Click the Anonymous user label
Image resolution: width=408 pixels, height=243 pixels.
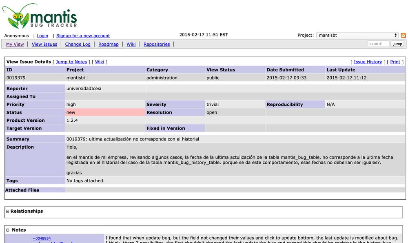16,36
